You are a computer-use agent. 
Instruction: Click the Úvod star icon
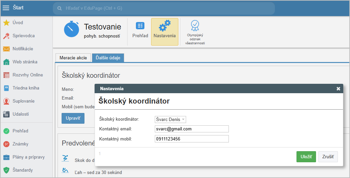[6, 23]
